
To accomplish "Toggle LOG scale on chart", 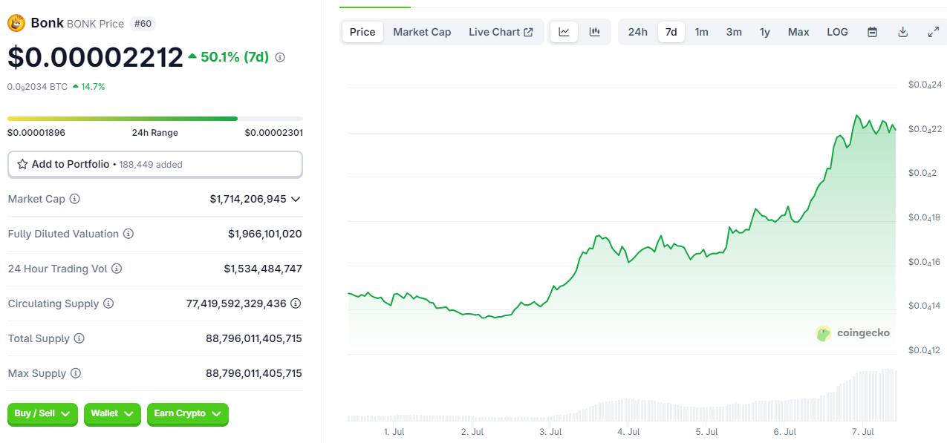I will (837, 32).
